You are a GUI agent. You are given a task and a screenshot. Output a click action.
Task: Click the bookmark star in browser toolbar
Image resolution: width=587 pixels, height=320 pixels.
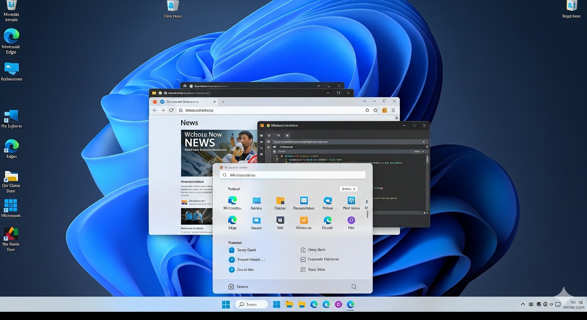[367, 110]
